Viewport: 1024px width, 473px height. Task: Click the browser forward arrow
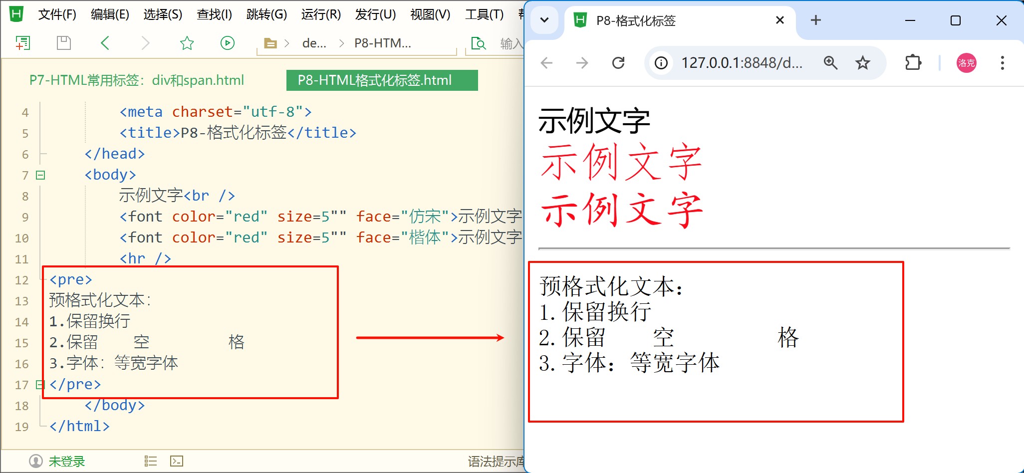point(582,63)
